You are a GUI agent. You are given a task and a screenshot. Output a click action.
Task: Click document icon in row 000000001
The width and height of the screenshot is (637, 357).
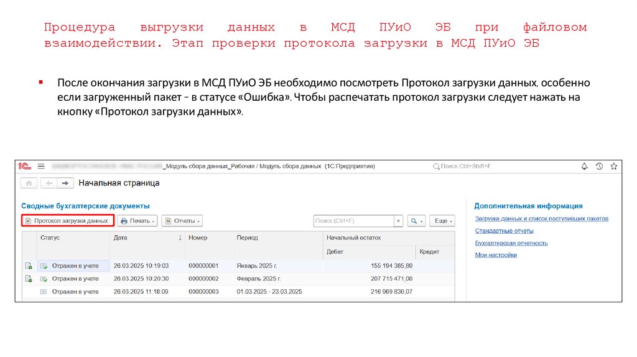[29, 266]
